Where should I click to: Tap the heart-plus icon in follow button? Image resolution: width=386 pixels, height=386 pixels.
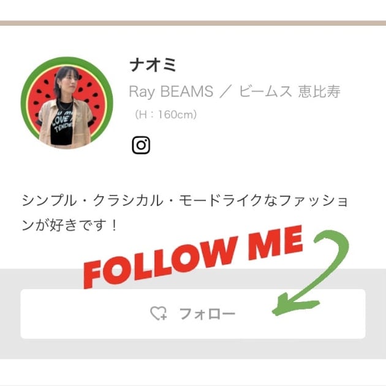click(x=159, y=313)
